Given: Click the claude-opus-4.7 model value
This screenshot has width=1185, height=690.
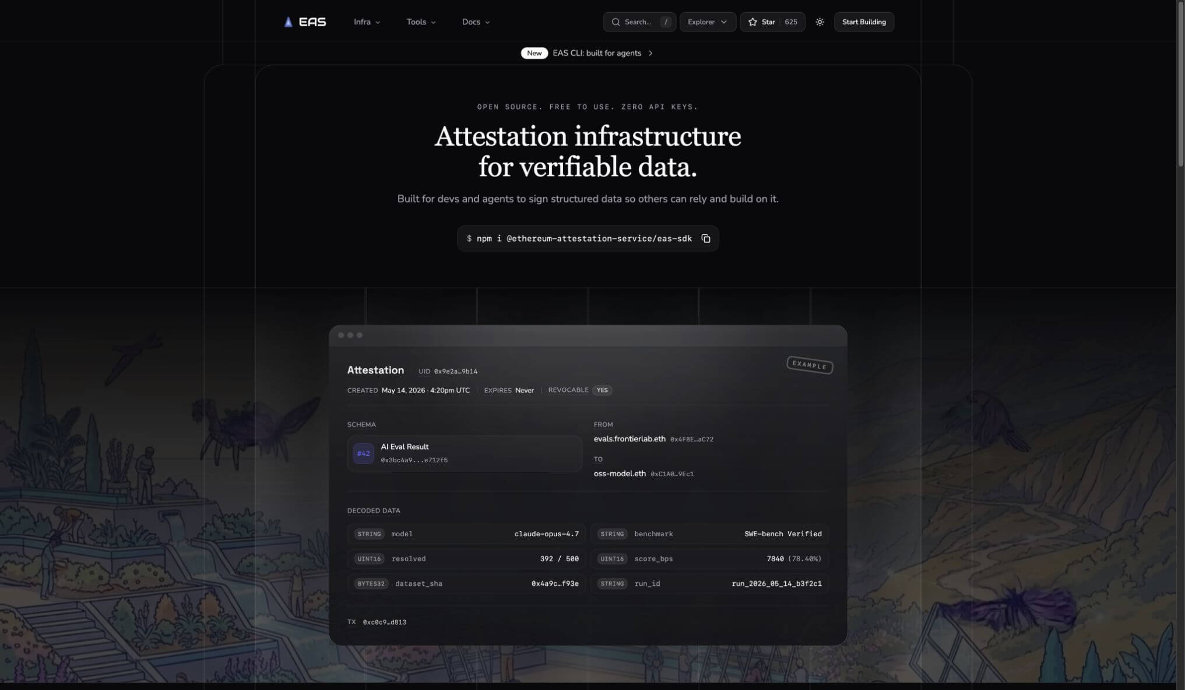Looking at the screenshot, I should point(547,534).
